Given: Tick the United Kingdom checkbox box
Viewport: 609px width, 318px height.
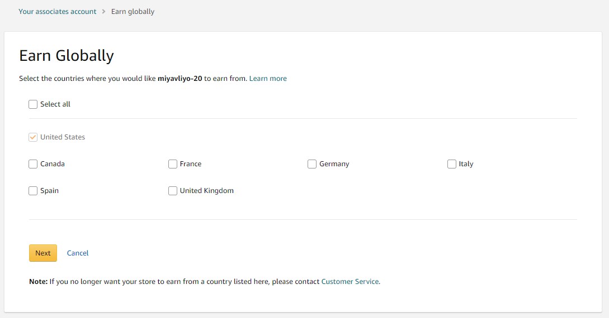Looking at the screenshot, I should (172, 191).
